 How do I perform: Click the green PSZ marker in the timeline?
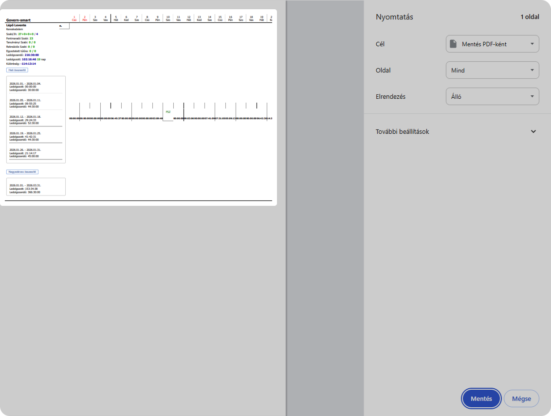click(168, 112)
